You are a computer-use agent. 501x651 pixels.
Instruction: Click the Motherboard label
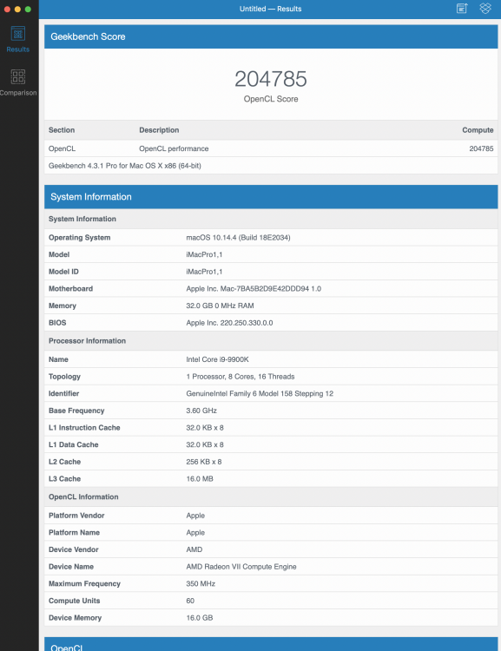70,288
